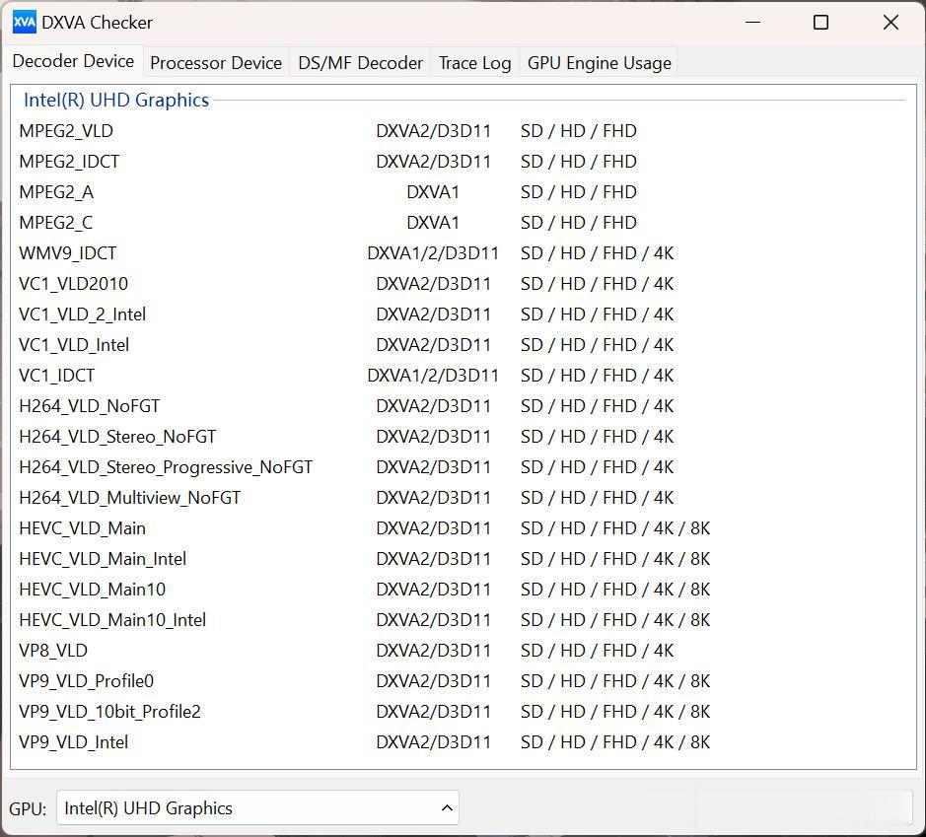
Task: Maximize the DXVA Checker window
Action: point(820,23)
